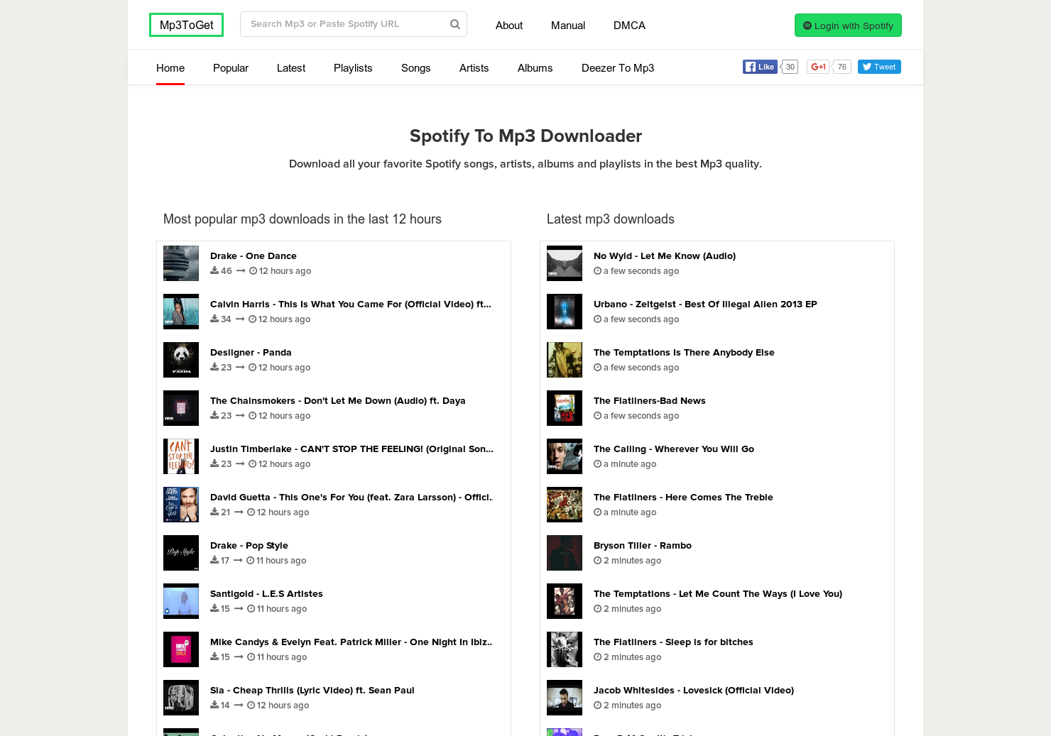
Task: Click the Login with Spotify button
Action: coord(848,25)
